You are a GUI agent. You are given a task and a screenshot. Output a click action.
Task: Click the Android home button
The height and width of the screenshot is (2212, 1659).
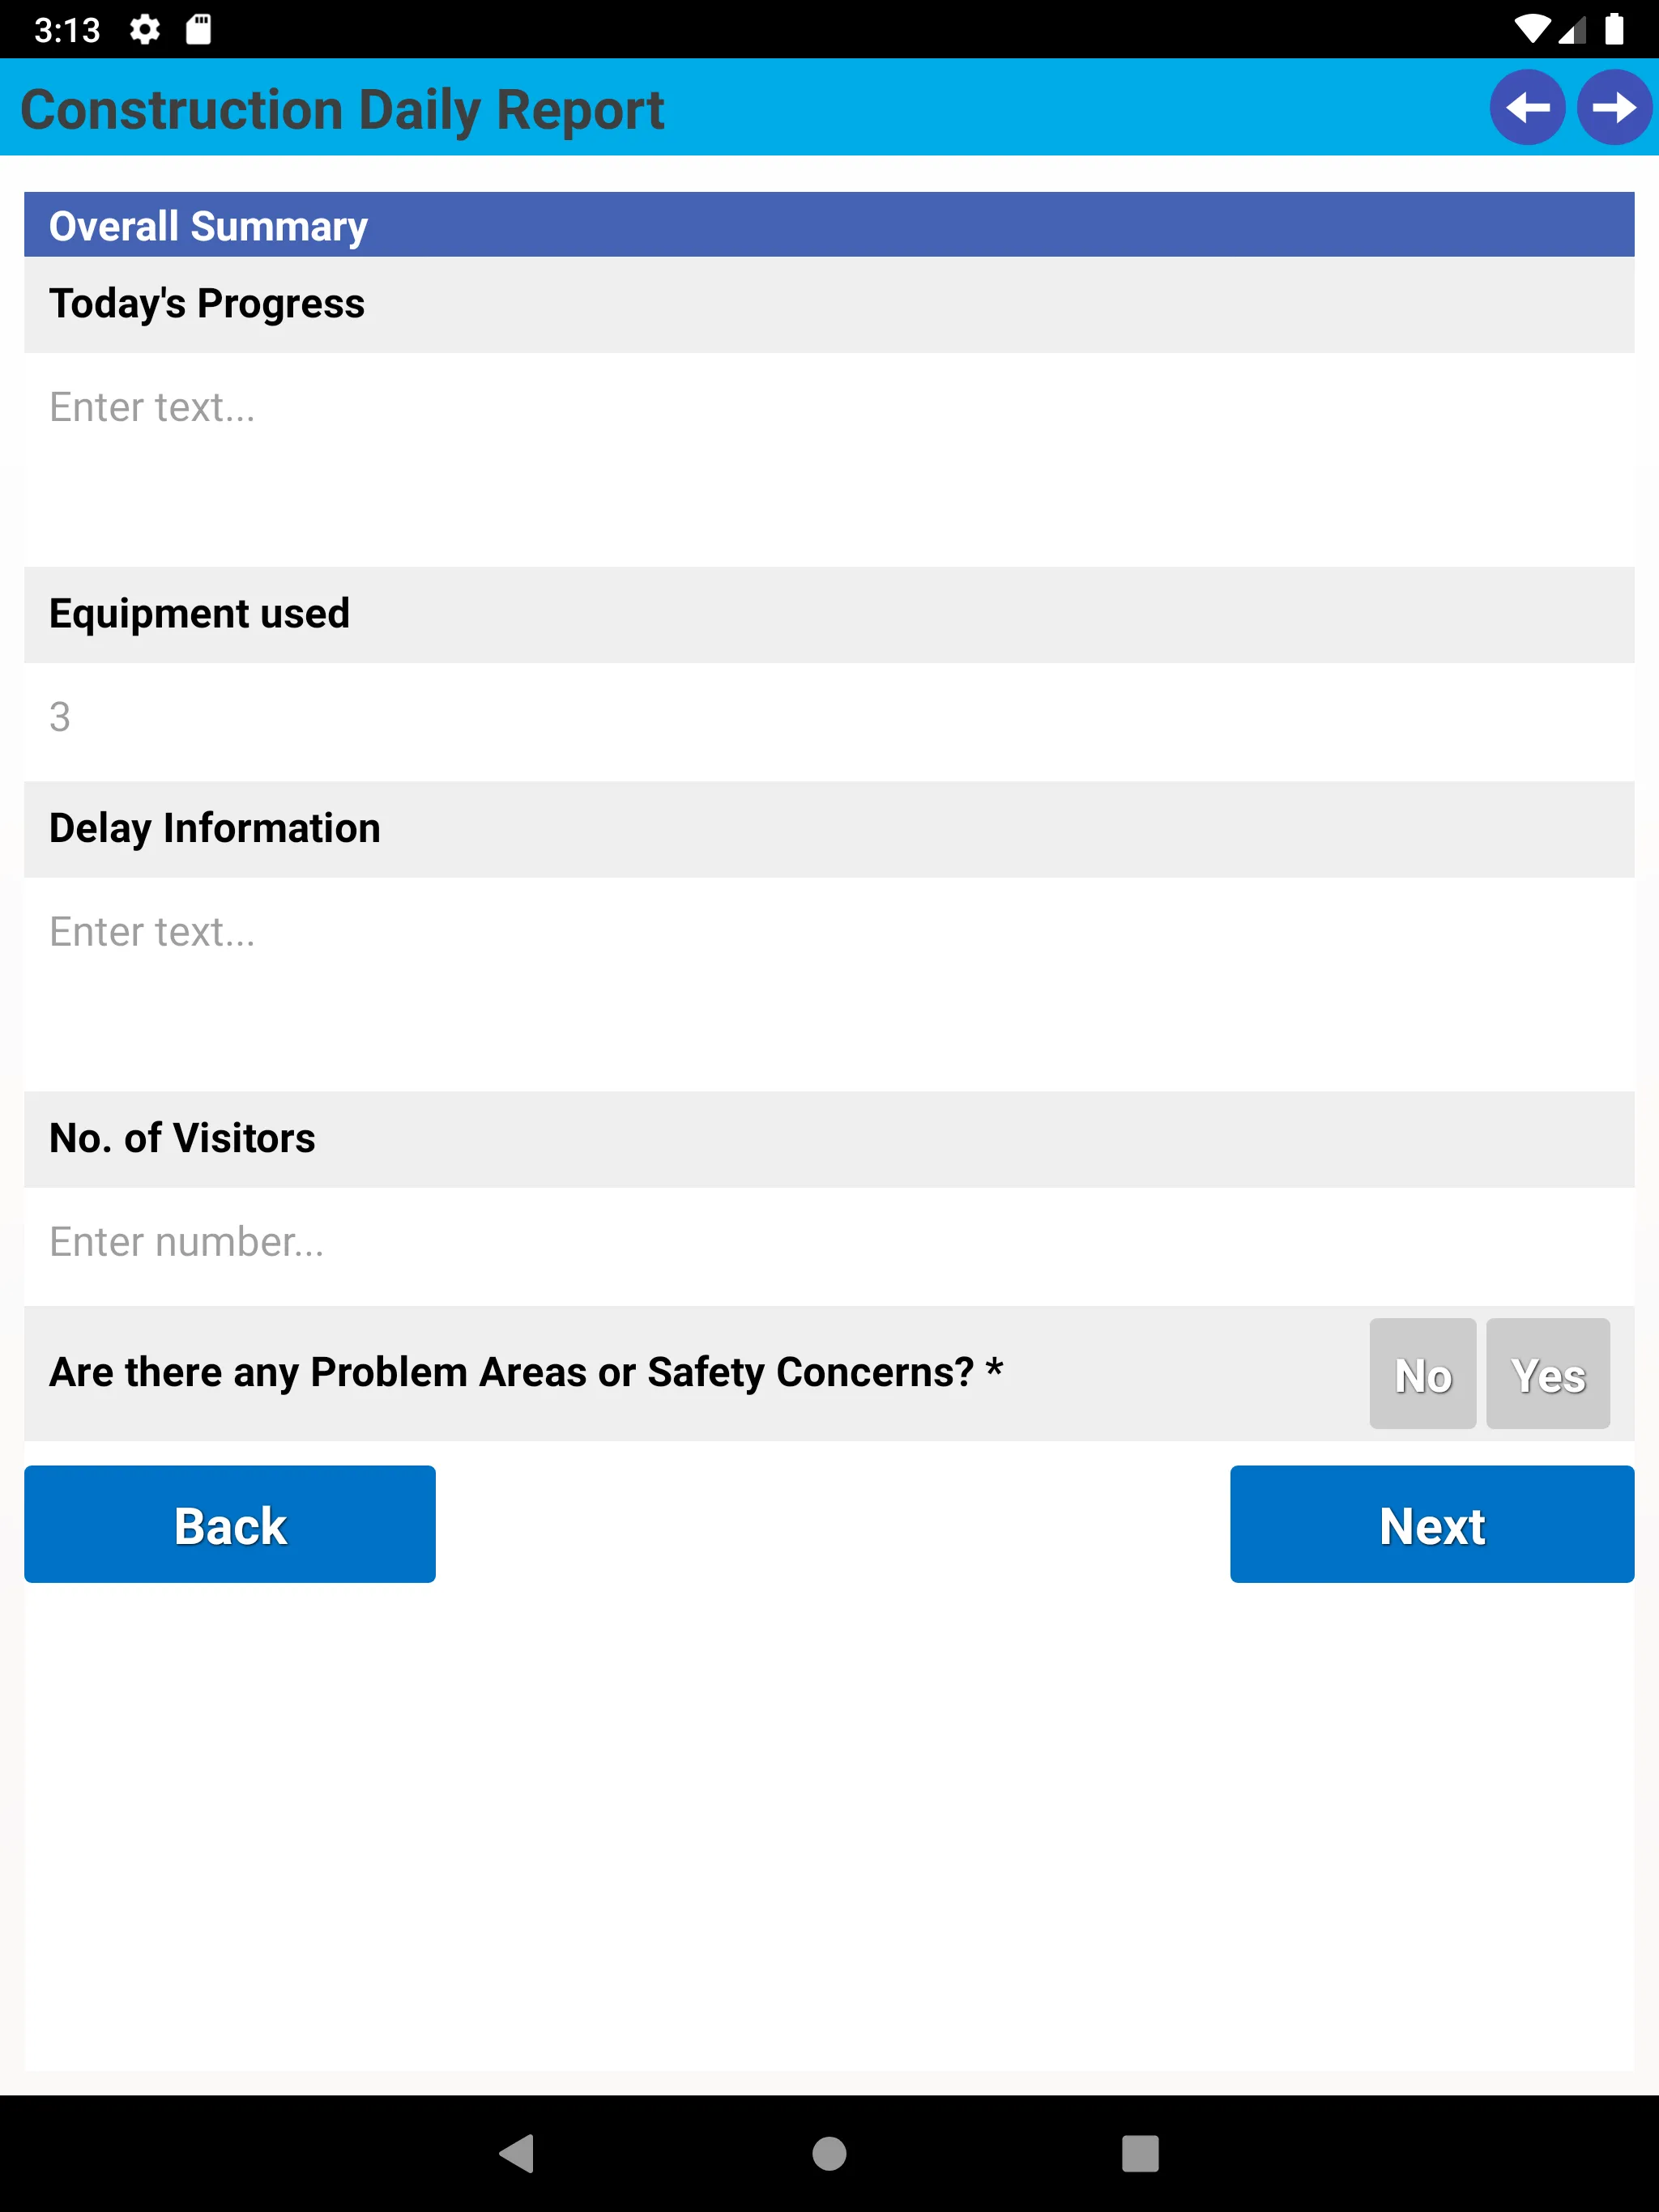click(829, 2153)
